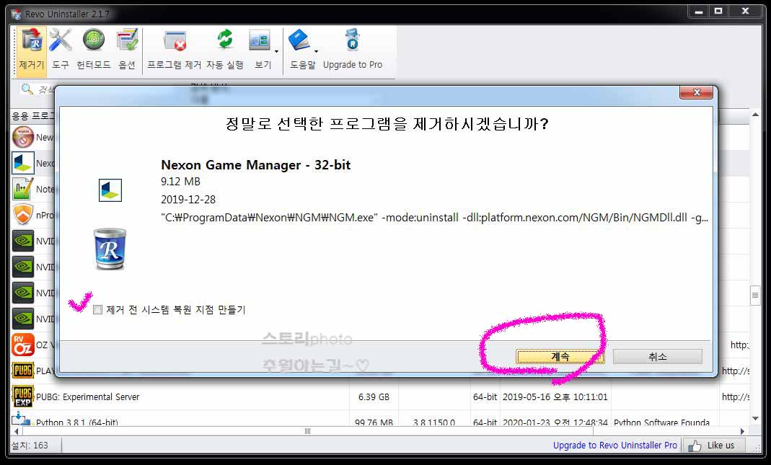Expand the 보기 view dropdown arrow
The width and height of the screenshot is (771, 465).
click(x=277, y=51)
